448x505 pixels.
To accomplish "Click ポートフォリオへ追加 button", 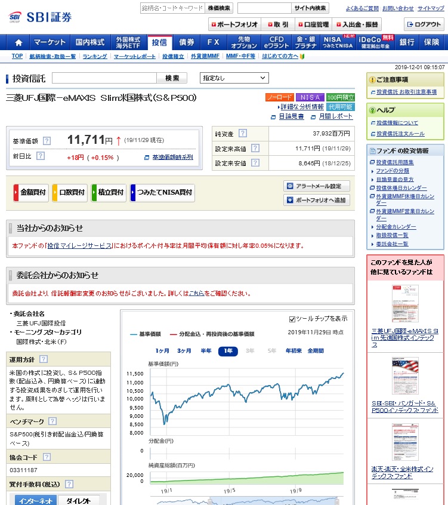I will (317, 200).
